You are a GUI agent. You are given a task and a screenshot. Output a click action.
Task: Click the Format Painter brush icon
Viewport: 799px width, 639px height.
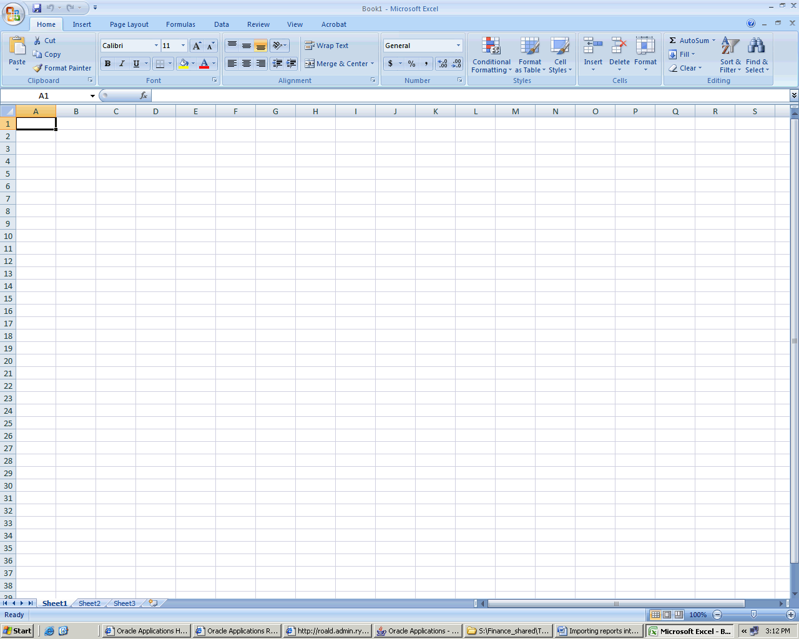point(38,68)
